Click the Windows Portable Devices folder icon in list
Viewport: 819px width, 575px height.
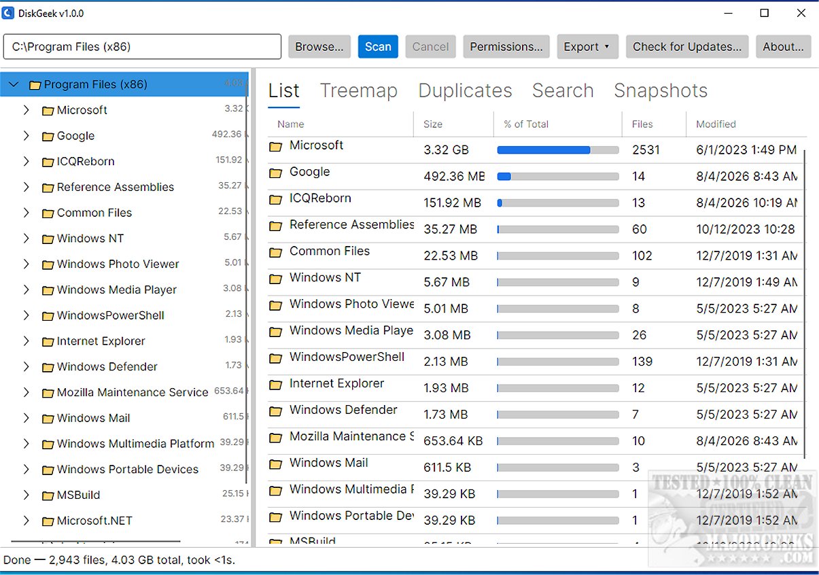coord(275,518)
